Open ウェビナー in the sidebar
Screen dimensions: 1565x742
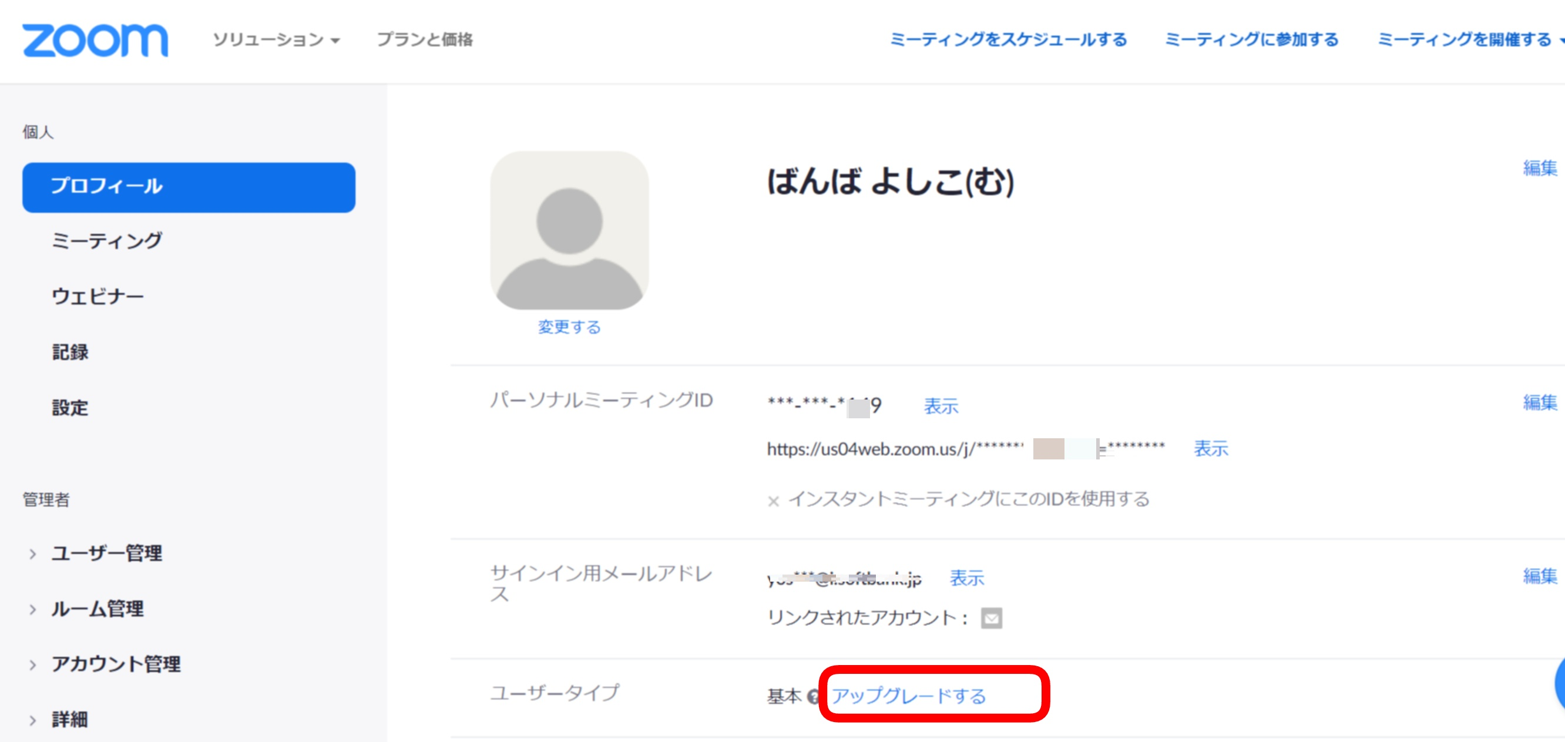coord(97,297)
